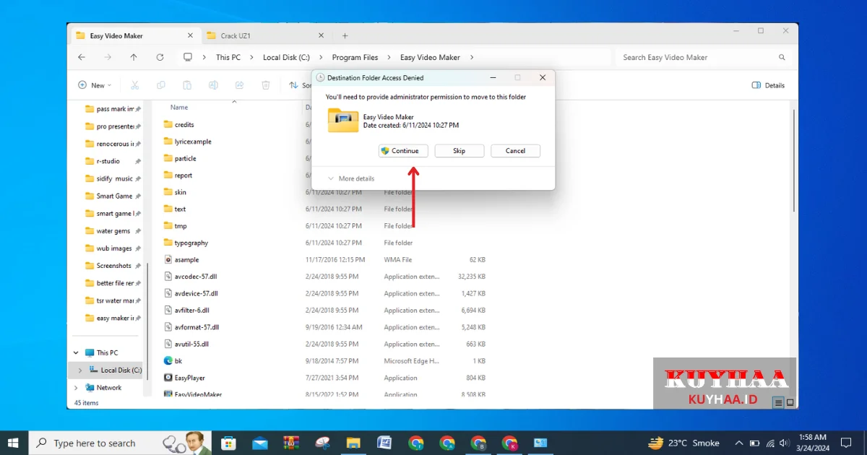Open WinRAR from taskbar

tap(291, 443)
